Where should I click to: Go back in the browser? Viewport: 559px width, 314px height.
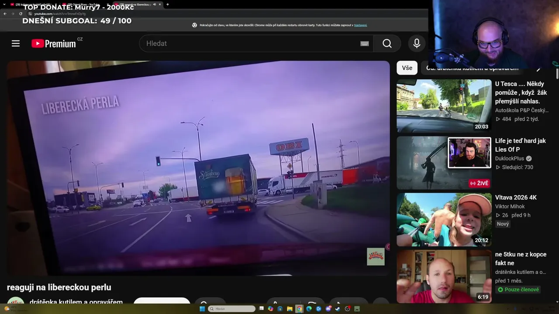coord(5,14)
